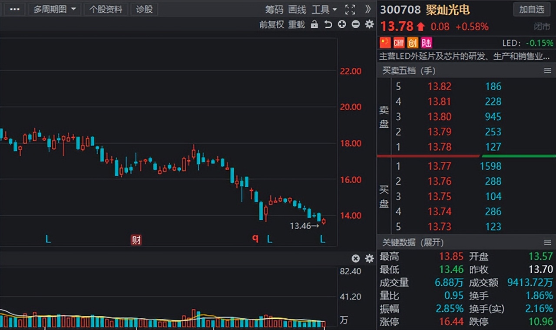Open the 买卖五档 panel menu icon
Image resolution: width=556 pixels, height=330 pixels.
(x=547, y=70)
